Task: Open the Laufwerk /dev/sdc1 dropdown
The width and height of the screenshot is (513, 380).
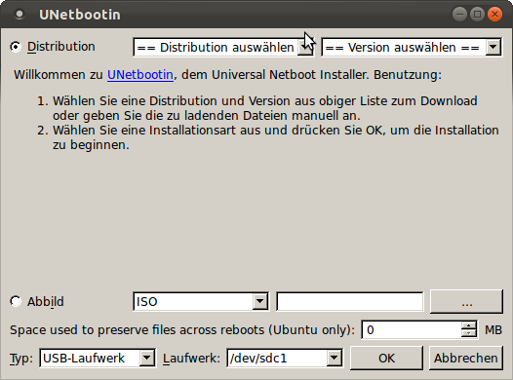Action: (x=285, y=359)
